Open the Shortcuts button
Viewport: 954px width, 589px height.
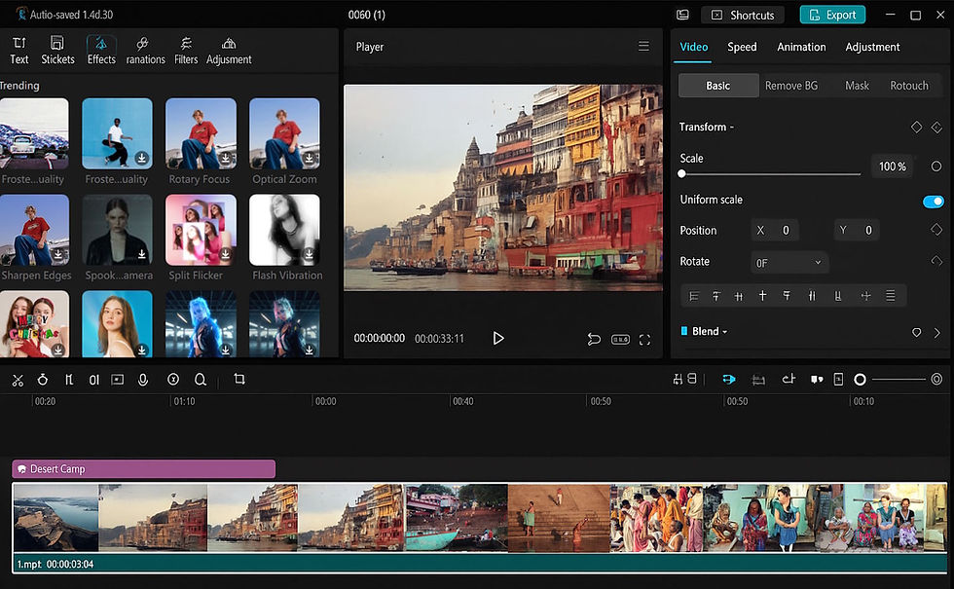(744, 15)
